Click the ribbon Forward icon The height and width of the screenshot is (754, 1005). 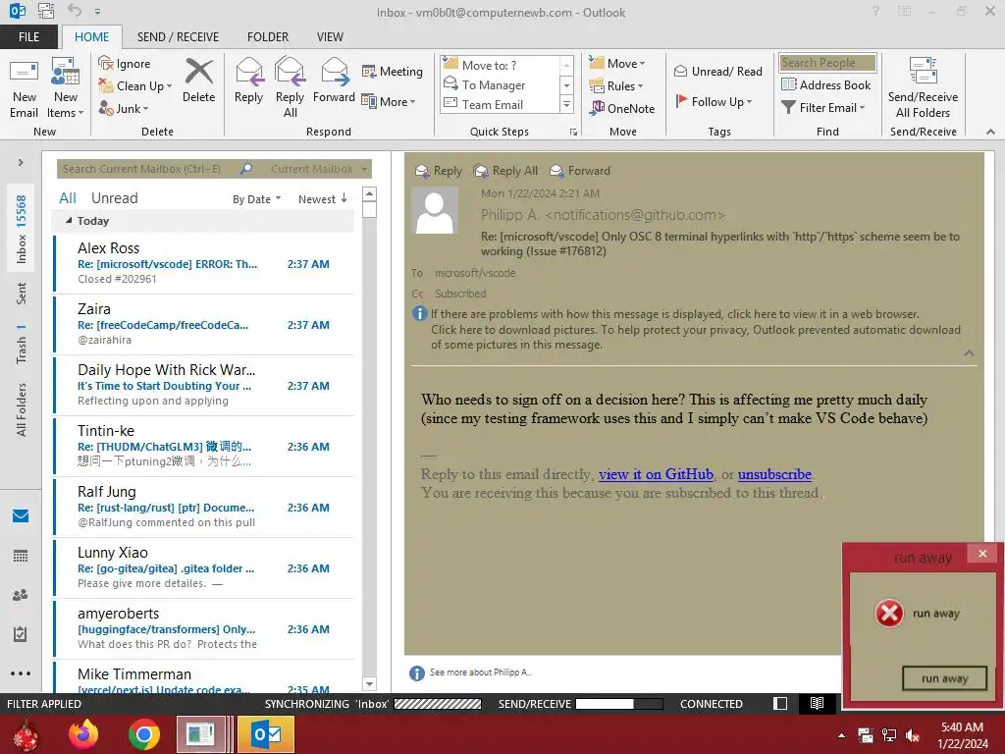click(334, 81)
